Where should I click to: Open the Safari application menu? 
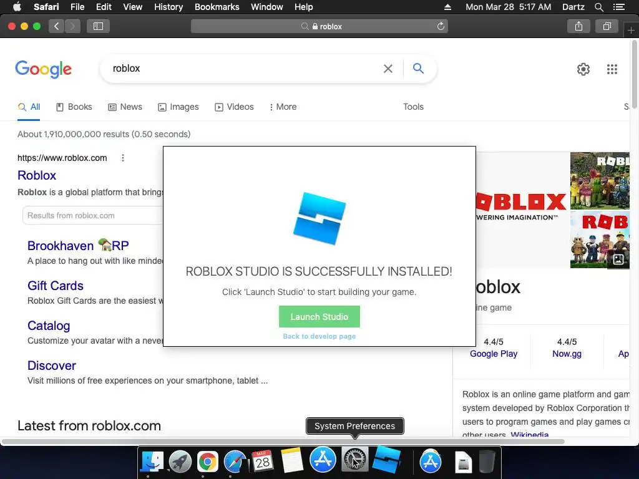[46, 7]
